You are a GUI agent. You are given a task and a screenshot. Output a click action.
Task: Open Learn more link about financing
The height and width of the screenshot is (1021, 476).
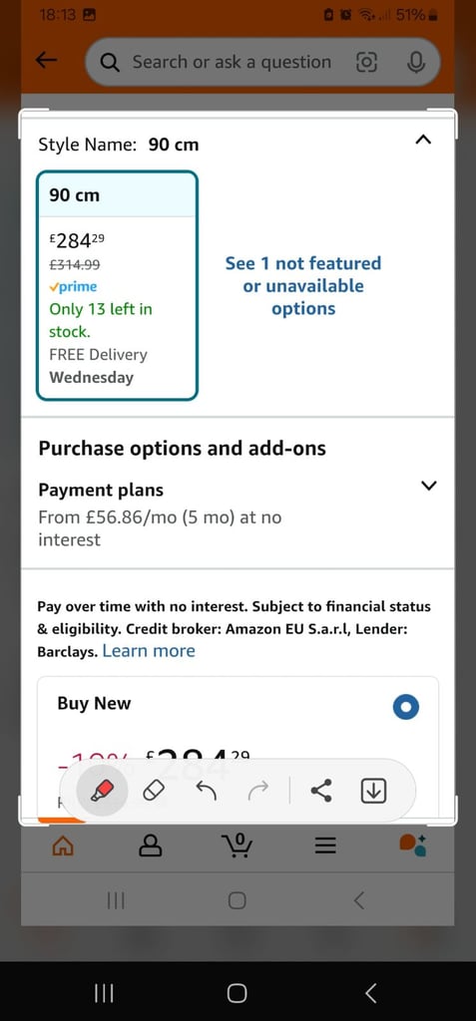[149, 651]
